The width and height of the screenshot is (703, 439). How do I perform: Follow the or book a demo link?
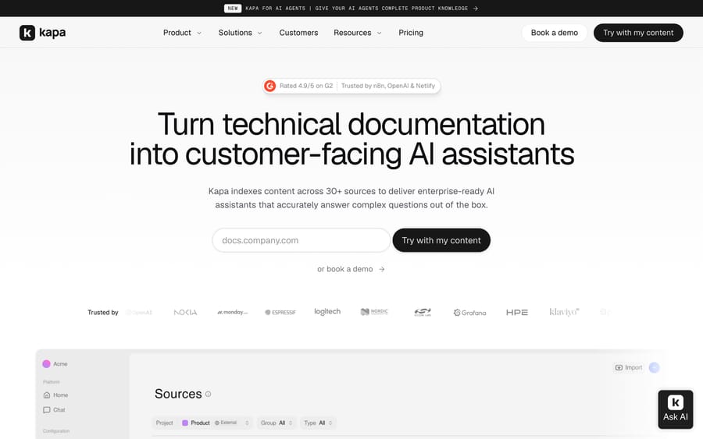coord(351,269)
